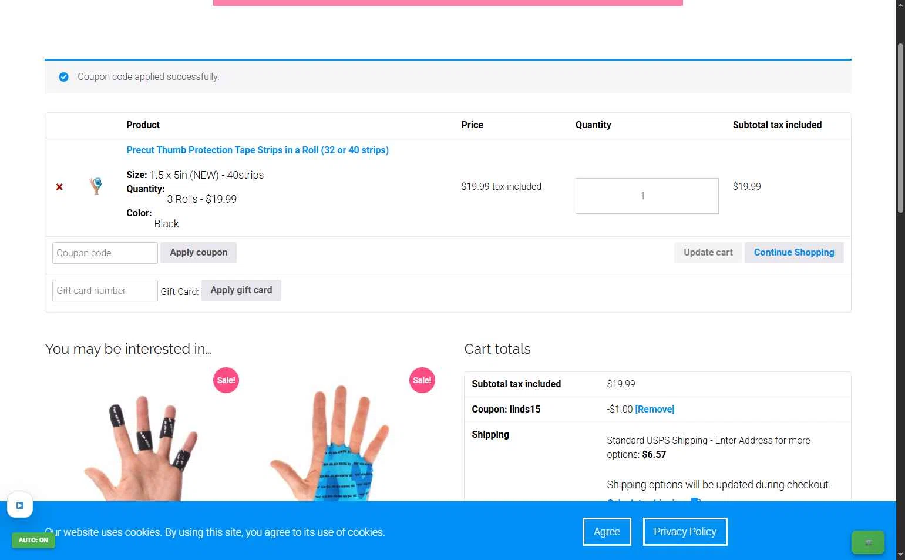Select the '$19.99 tax included' price text
905x560 pixels.
501,186
